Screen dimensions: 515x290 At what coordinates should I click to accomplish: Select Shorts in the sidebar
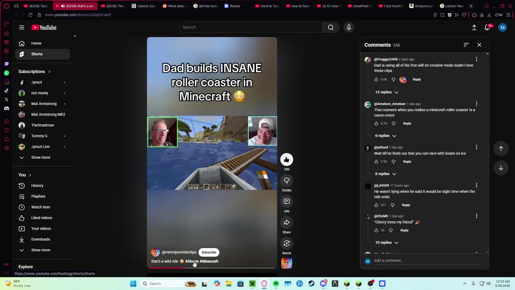(42, 54)
